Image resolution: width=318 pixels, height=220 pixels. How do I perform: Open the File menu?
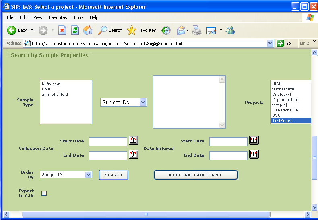10,17
